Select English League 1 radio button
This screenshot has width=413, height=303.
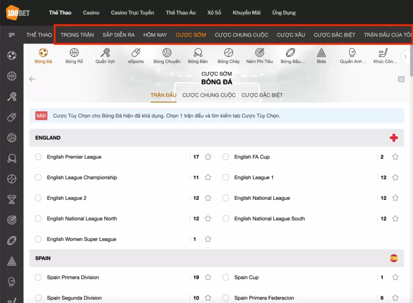tap(226, 177)
